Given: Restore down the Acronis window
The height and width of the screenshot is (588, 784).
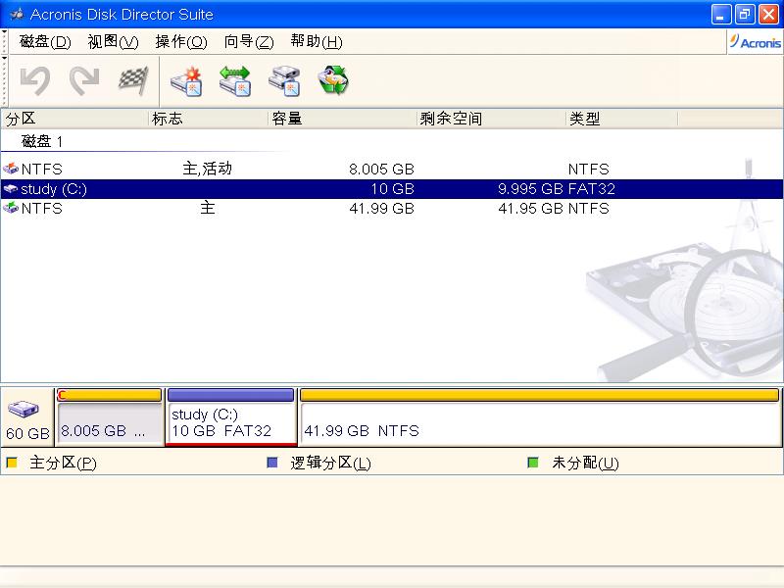Looking at the screenshot, I should (745, 15).
